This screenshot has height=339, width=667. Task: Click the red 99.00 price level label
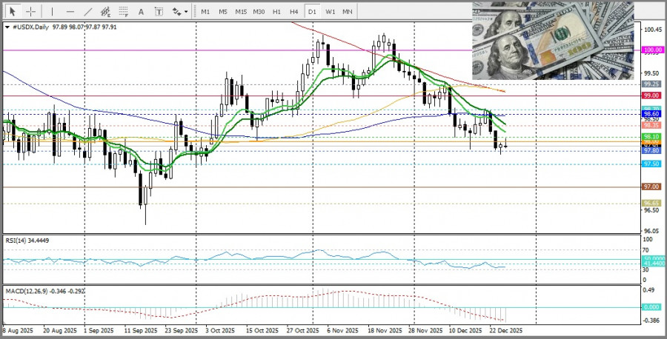pos(651,95)
